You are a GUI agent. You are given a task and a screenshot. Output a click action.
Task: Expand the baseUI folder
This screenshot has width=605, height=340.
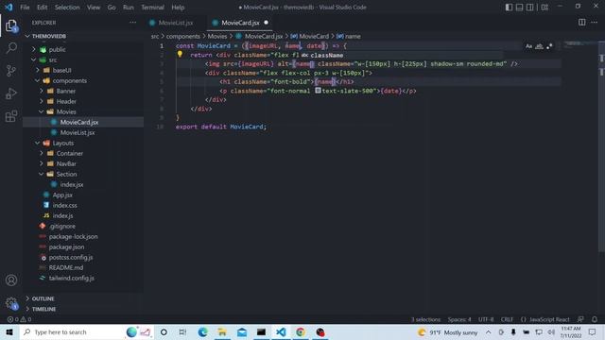tap(38, 70)
